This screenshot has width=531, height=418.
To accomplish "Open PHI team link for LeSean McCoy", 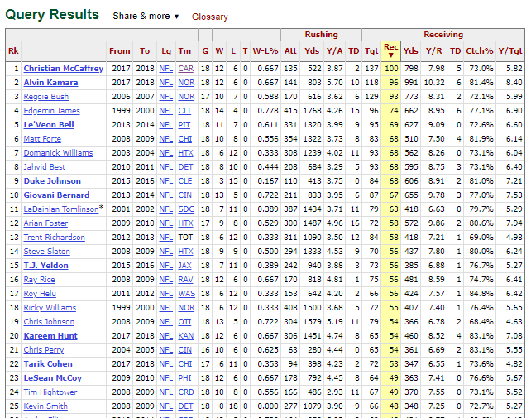I will 184,378.
